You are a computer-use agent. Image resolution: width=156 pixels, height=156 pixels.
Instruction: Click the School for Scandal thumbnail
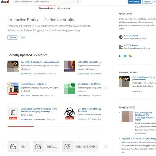[x=70, y=66]
